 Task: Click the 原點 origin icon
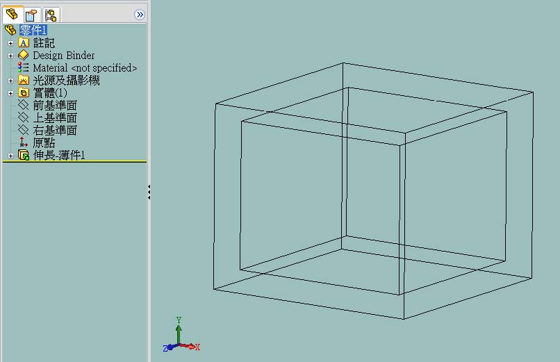pos(23,142)
